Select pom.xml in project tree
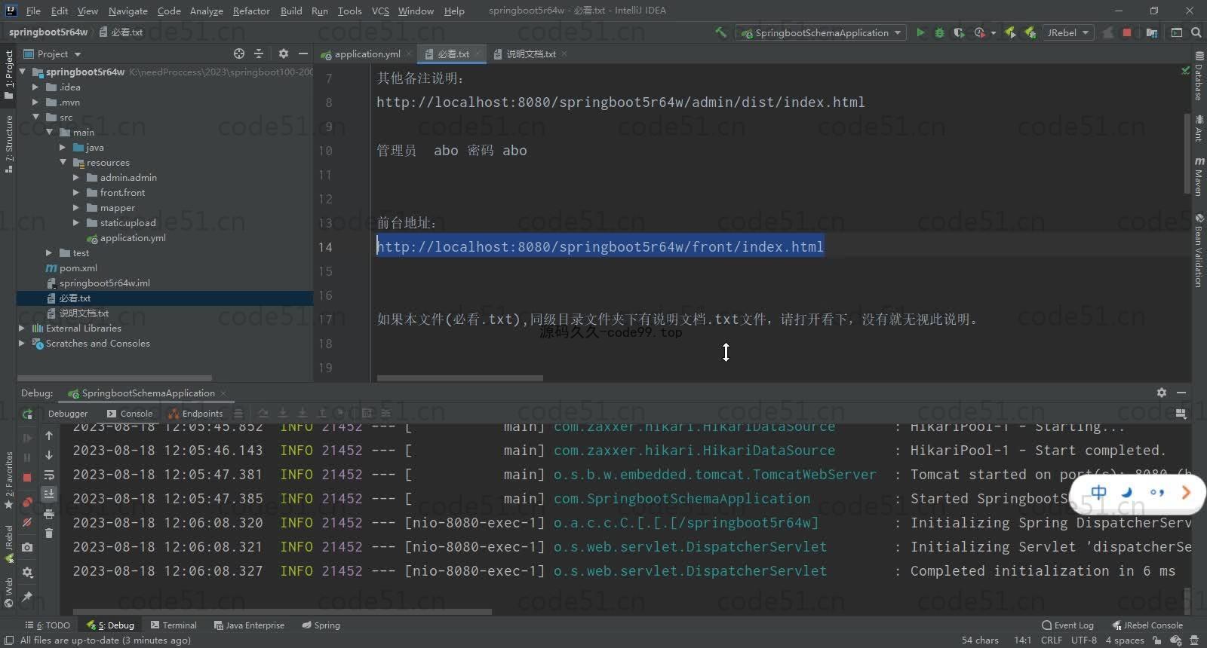This screenshot has height=648, width=1207. 78,268
